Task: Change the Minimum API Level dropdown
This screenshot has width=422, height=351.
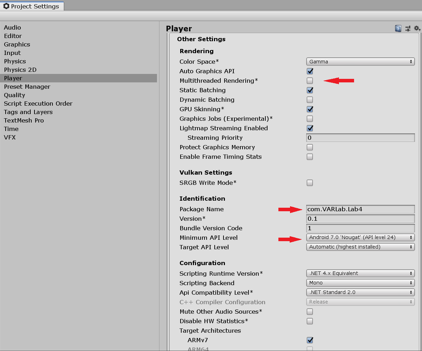Action: [360, 237]
